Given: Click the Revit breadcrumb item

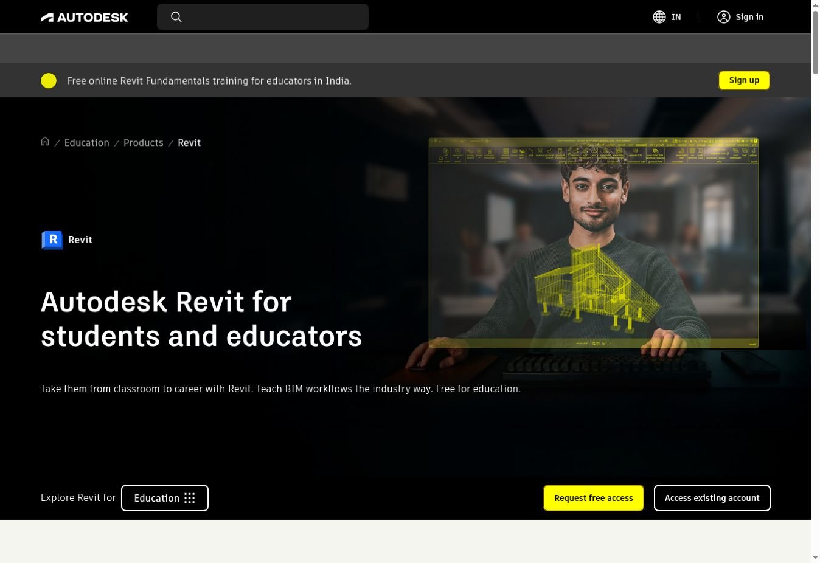Looking at the screenshot, I should click(189, 142).
